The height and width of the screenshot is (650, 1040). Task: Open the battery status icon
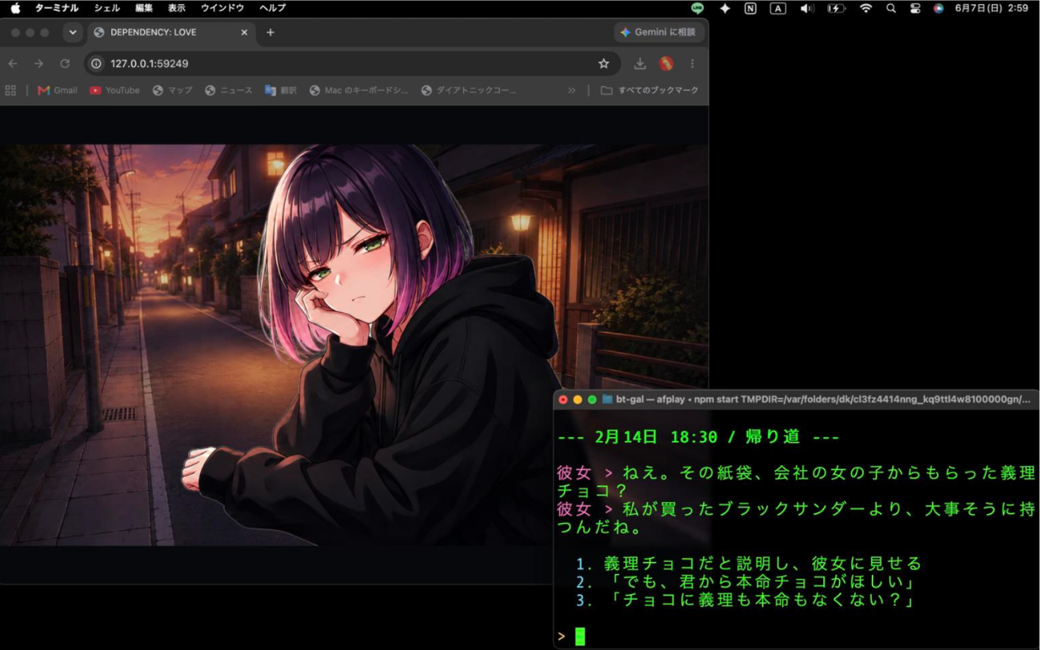coord(836,8)
